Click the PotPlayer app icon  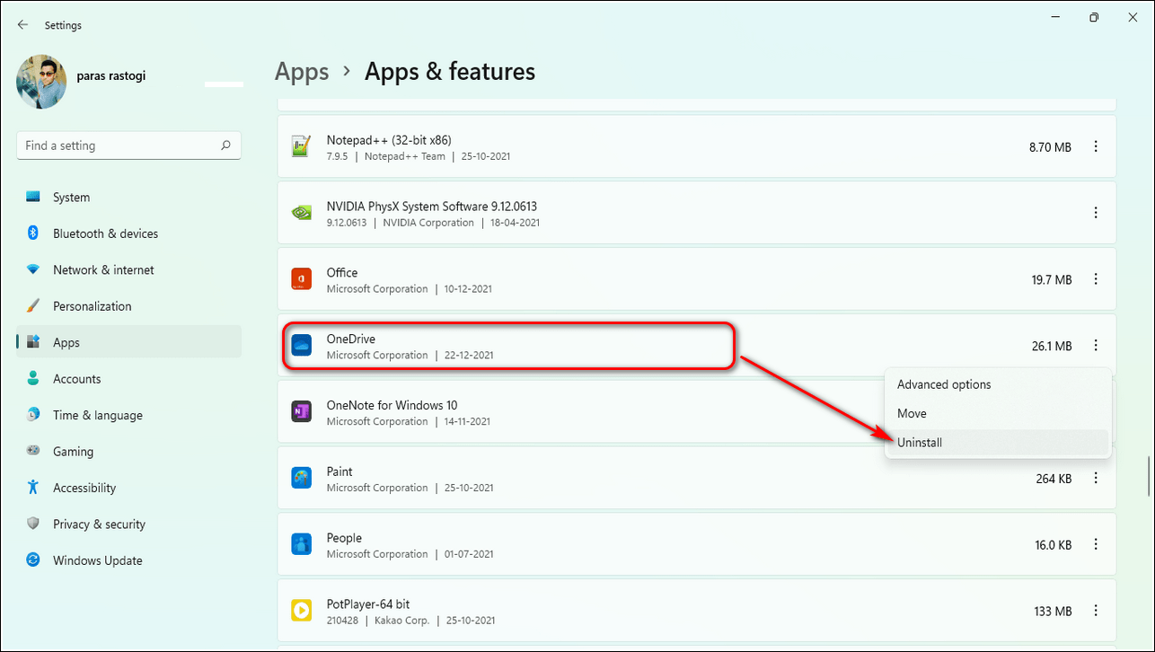[301, 611]
